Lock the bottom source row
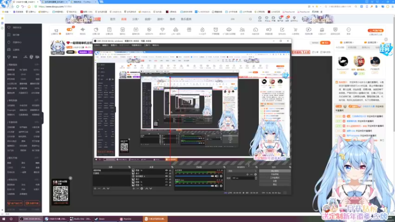Viewport: 395px width, 222px height. click(170, 185)
